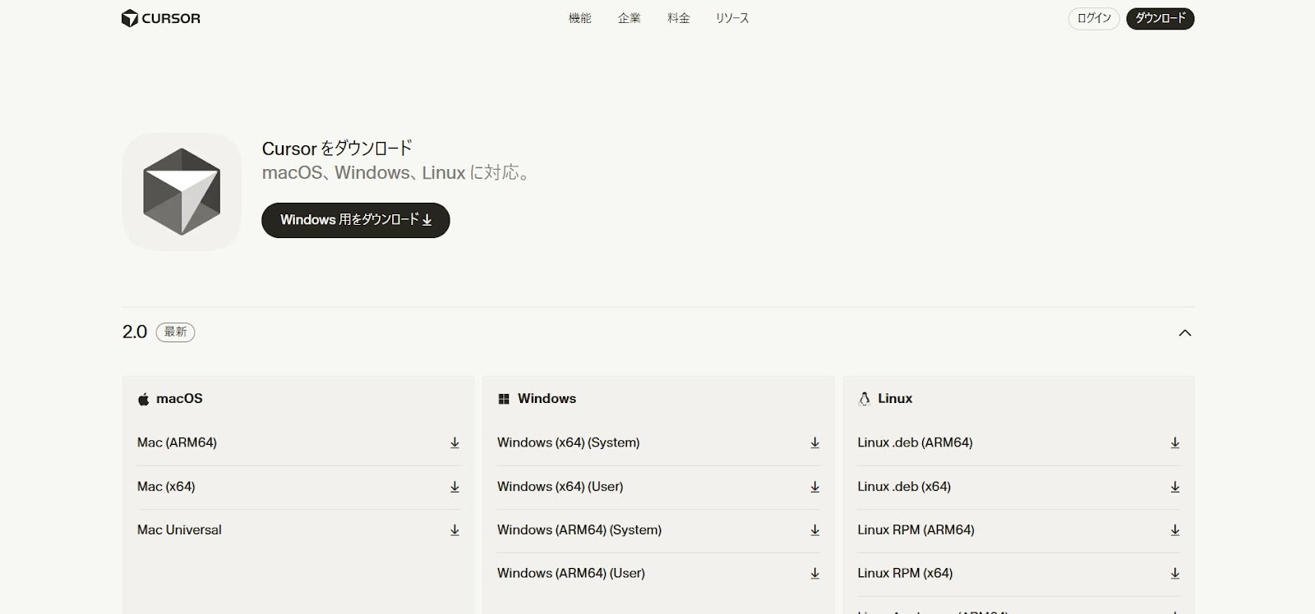This screenshot has width=1315, height=614.
Task: Open the リソース menu
Action: (x=731, y=18)
